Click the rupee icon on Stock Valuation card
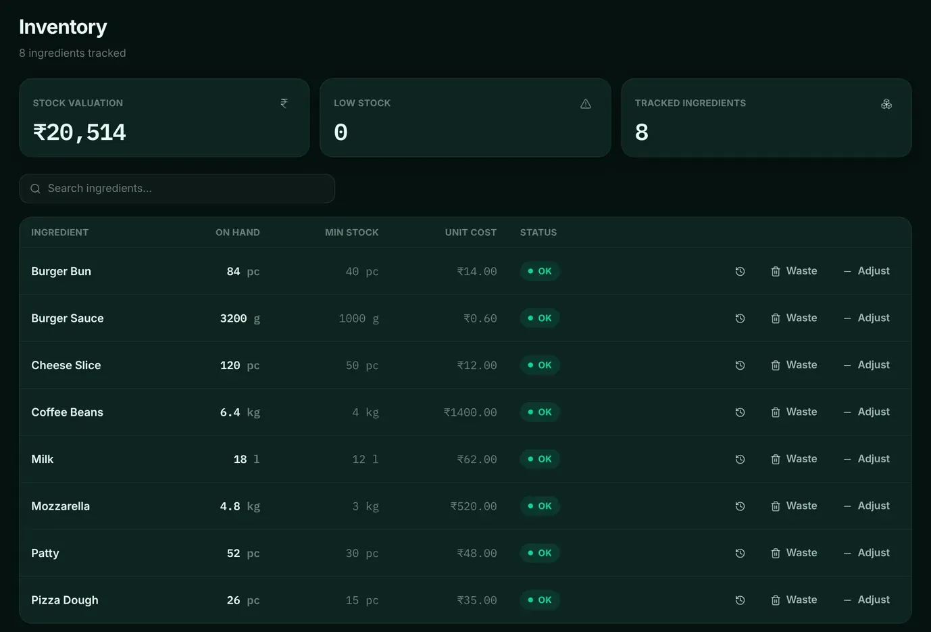Image resolution: width=931 pixels, height=632 pixels. point(284,103)
